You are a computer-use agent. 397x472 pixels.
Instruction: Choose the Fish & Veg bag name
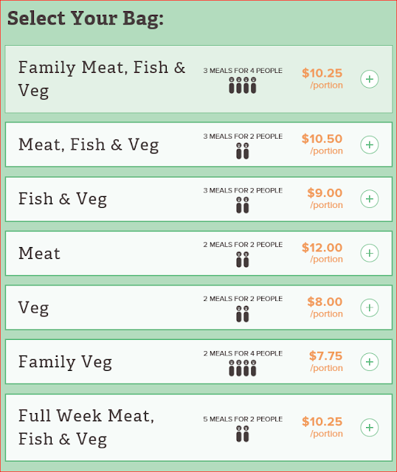tap(63, 199)
